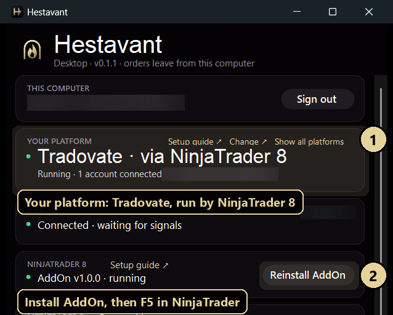
Task: Open the platform Setup guide link
Action: [195, 142]
